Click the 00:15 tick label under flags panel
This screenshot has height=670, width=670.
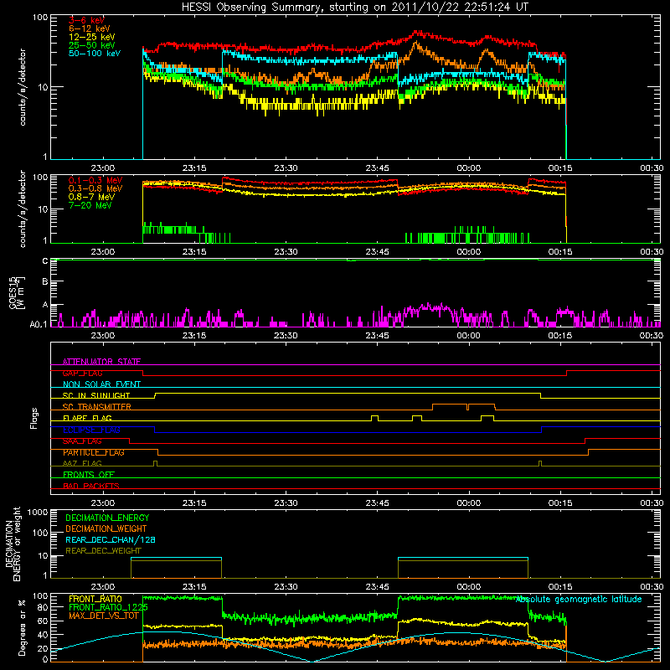click(560, 503)
